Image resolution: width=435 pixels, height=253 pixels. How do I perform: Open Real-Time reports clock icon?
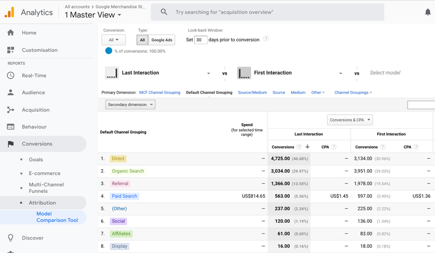click(11, 75)
